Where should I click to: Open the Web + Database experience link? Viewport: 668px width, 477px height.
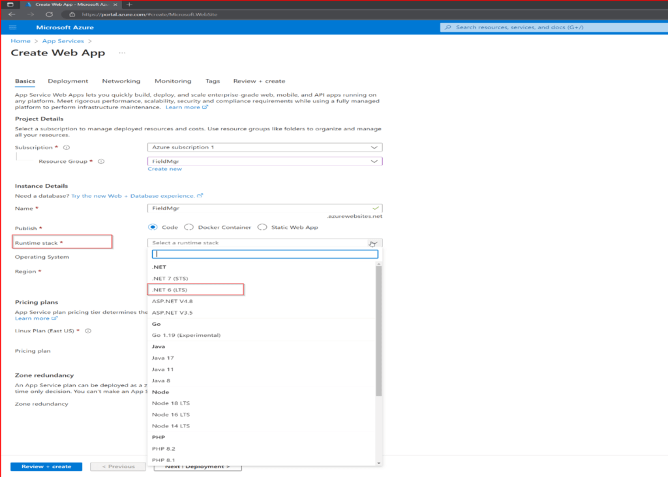pos(137,196)
